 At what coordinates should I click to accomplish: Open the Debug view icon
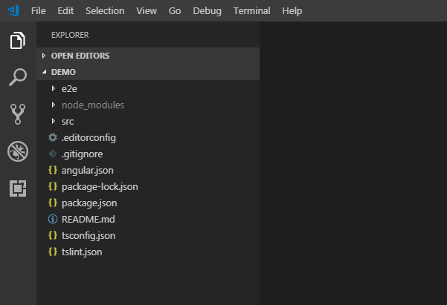pos(18,151)
